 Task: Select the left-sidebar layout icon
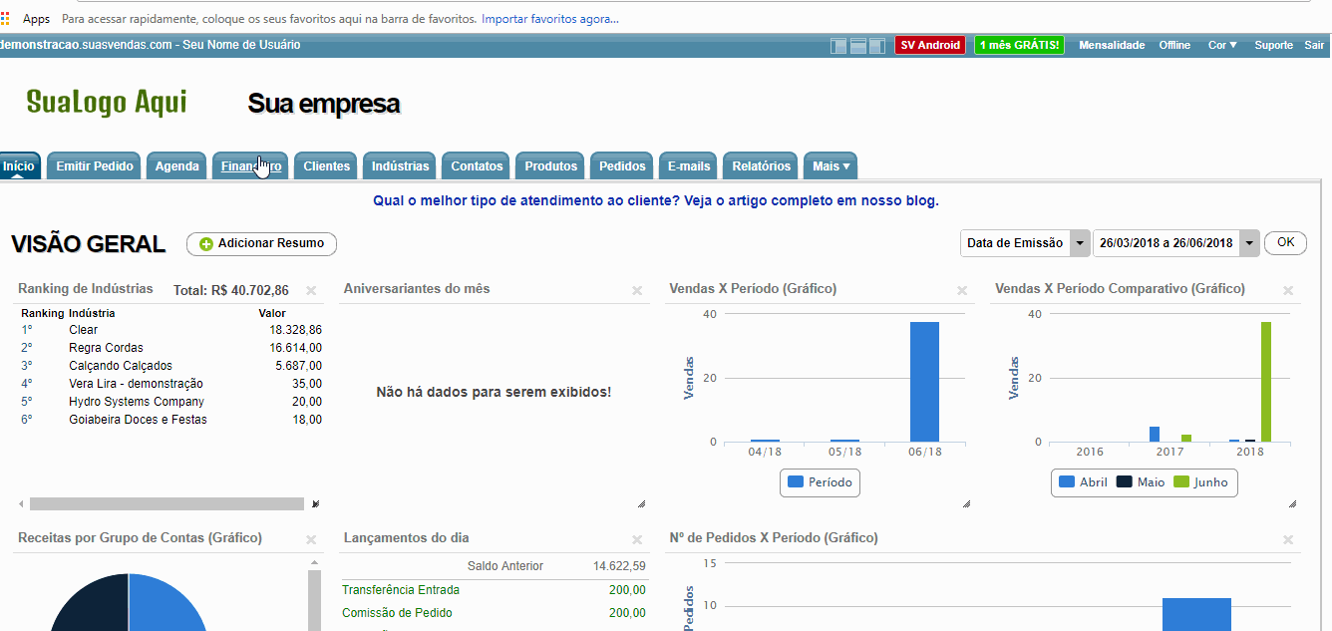[839, 46]
